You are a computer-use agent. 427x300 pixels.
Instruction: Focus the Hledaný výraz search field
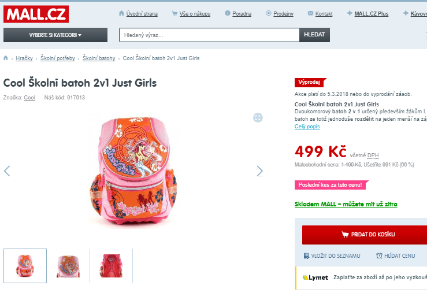[x=209, y=35]
